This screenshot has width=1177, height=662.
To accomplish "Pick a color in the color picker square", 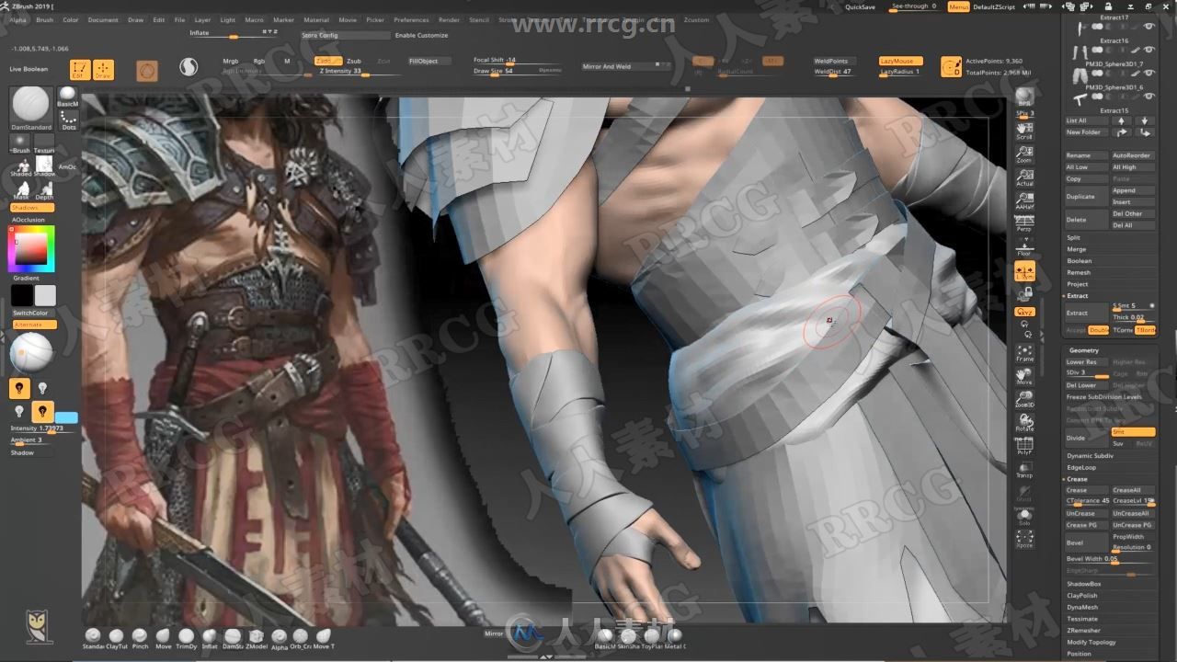I will tap(33, 247).
